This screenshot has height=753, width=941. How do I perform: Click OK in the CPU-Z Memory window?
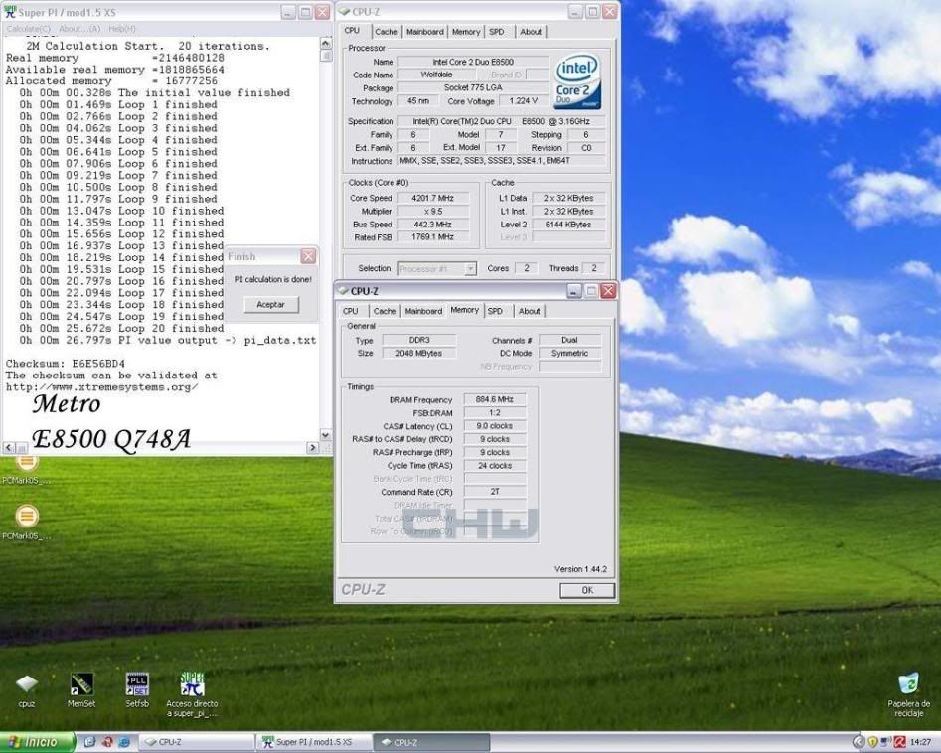click(x=587, y=590)
